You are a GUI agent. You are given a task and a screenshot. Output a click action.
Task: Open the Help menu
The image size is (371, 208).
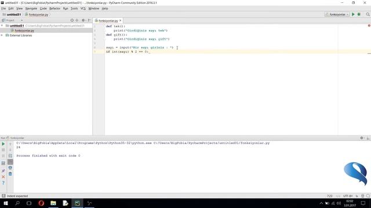105,9
